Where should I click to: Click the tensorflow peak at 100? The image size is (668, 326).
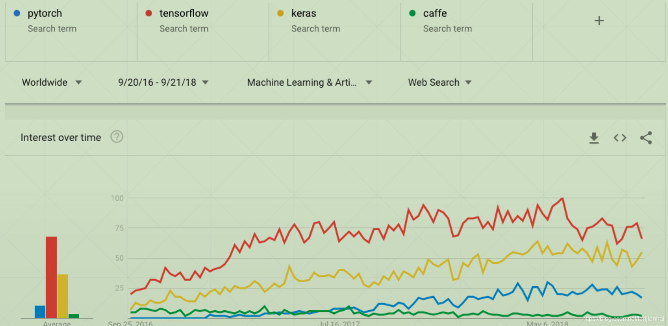click(563, 198)
